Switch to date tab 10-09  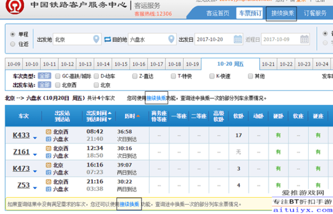coord(14,64)
